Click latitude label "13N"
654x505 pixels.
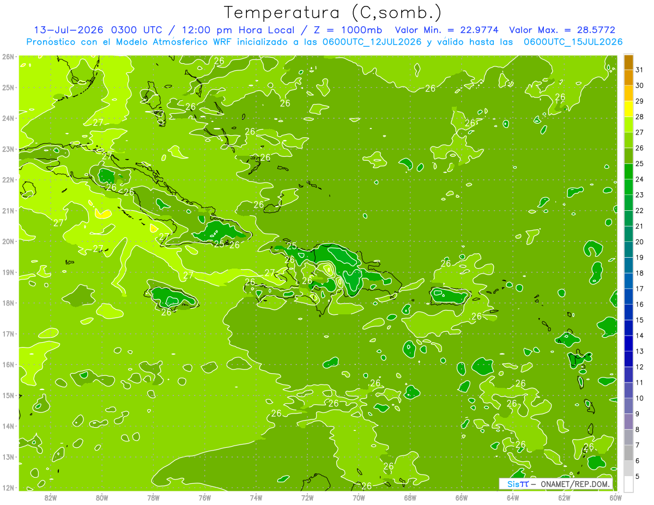(x=8, y=457)
